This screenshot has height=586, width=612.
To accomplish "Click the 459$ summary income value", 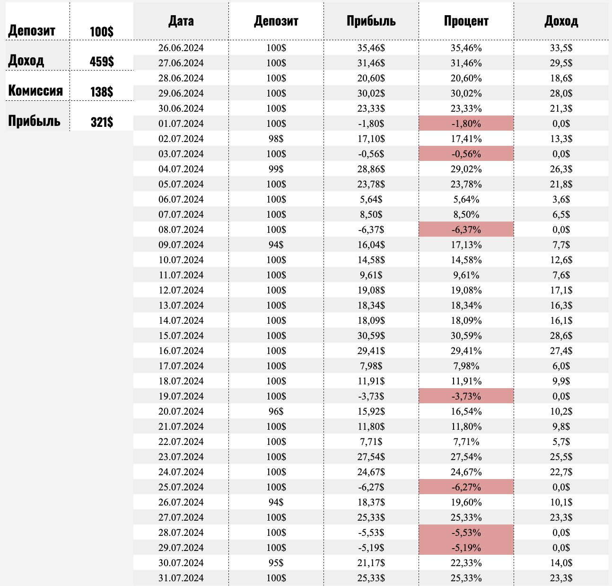I will tap(102, 62).
